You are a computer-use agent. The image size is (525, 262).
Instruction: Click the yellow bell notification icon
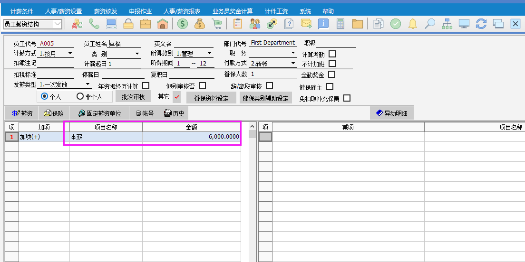pos(413,24)
